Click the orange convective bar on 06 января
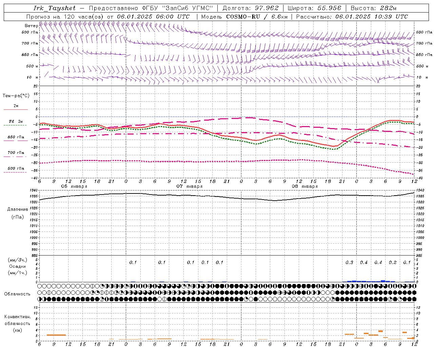The image size is (434, 347). coord(56,335)
